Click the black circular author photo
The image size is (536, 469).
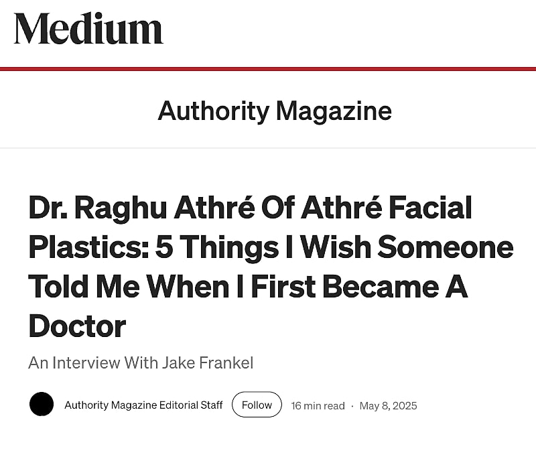42,405
